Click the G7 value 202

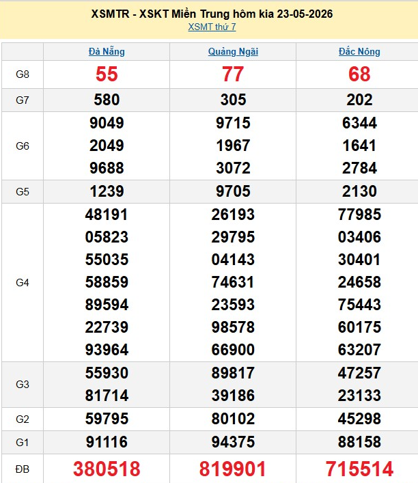(359, 100)
